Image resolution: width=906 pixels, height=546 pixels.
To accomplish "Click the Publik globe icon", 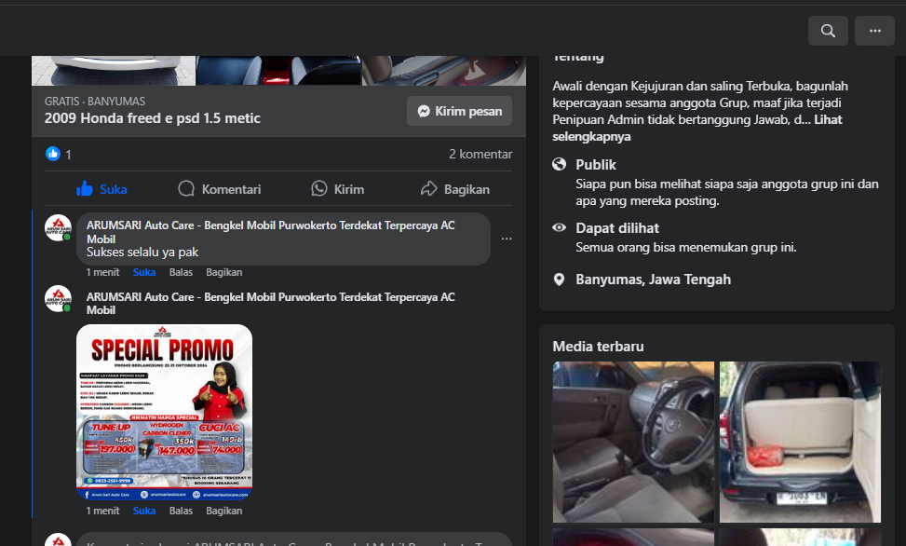I will (560, 164).
